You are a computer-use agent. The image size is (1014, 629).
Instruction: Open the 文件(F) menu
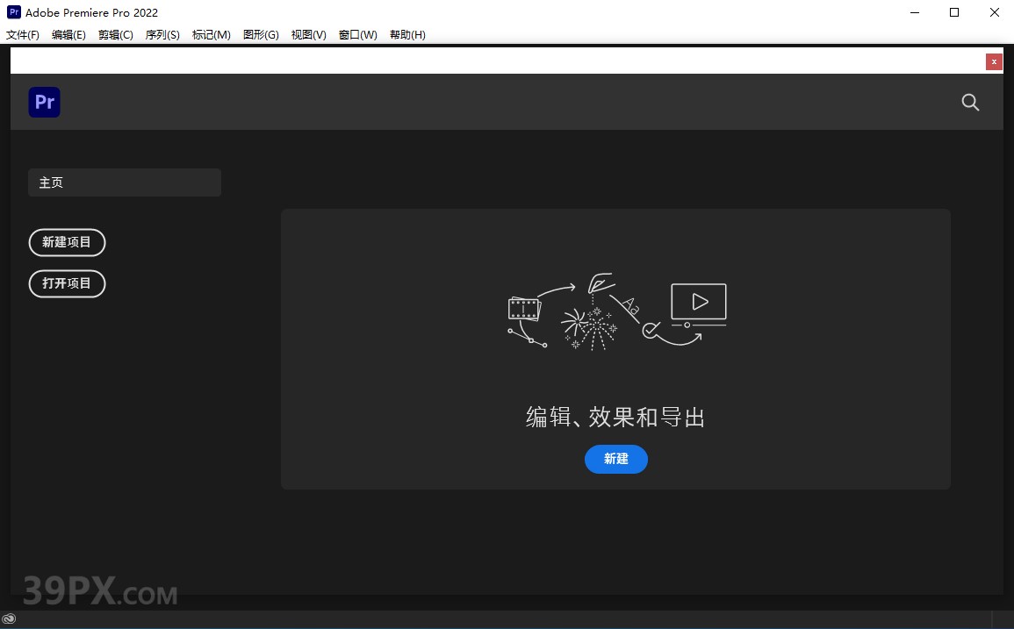23,35
